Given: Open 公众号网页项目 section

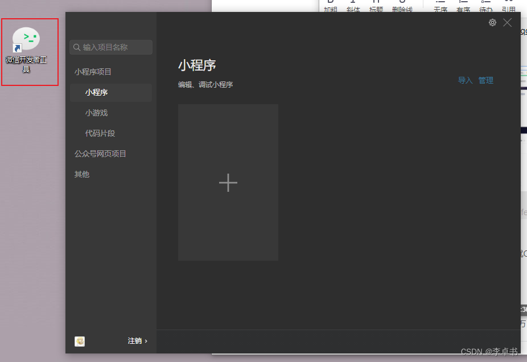Looking at the screenshot, I should point(100,154).
